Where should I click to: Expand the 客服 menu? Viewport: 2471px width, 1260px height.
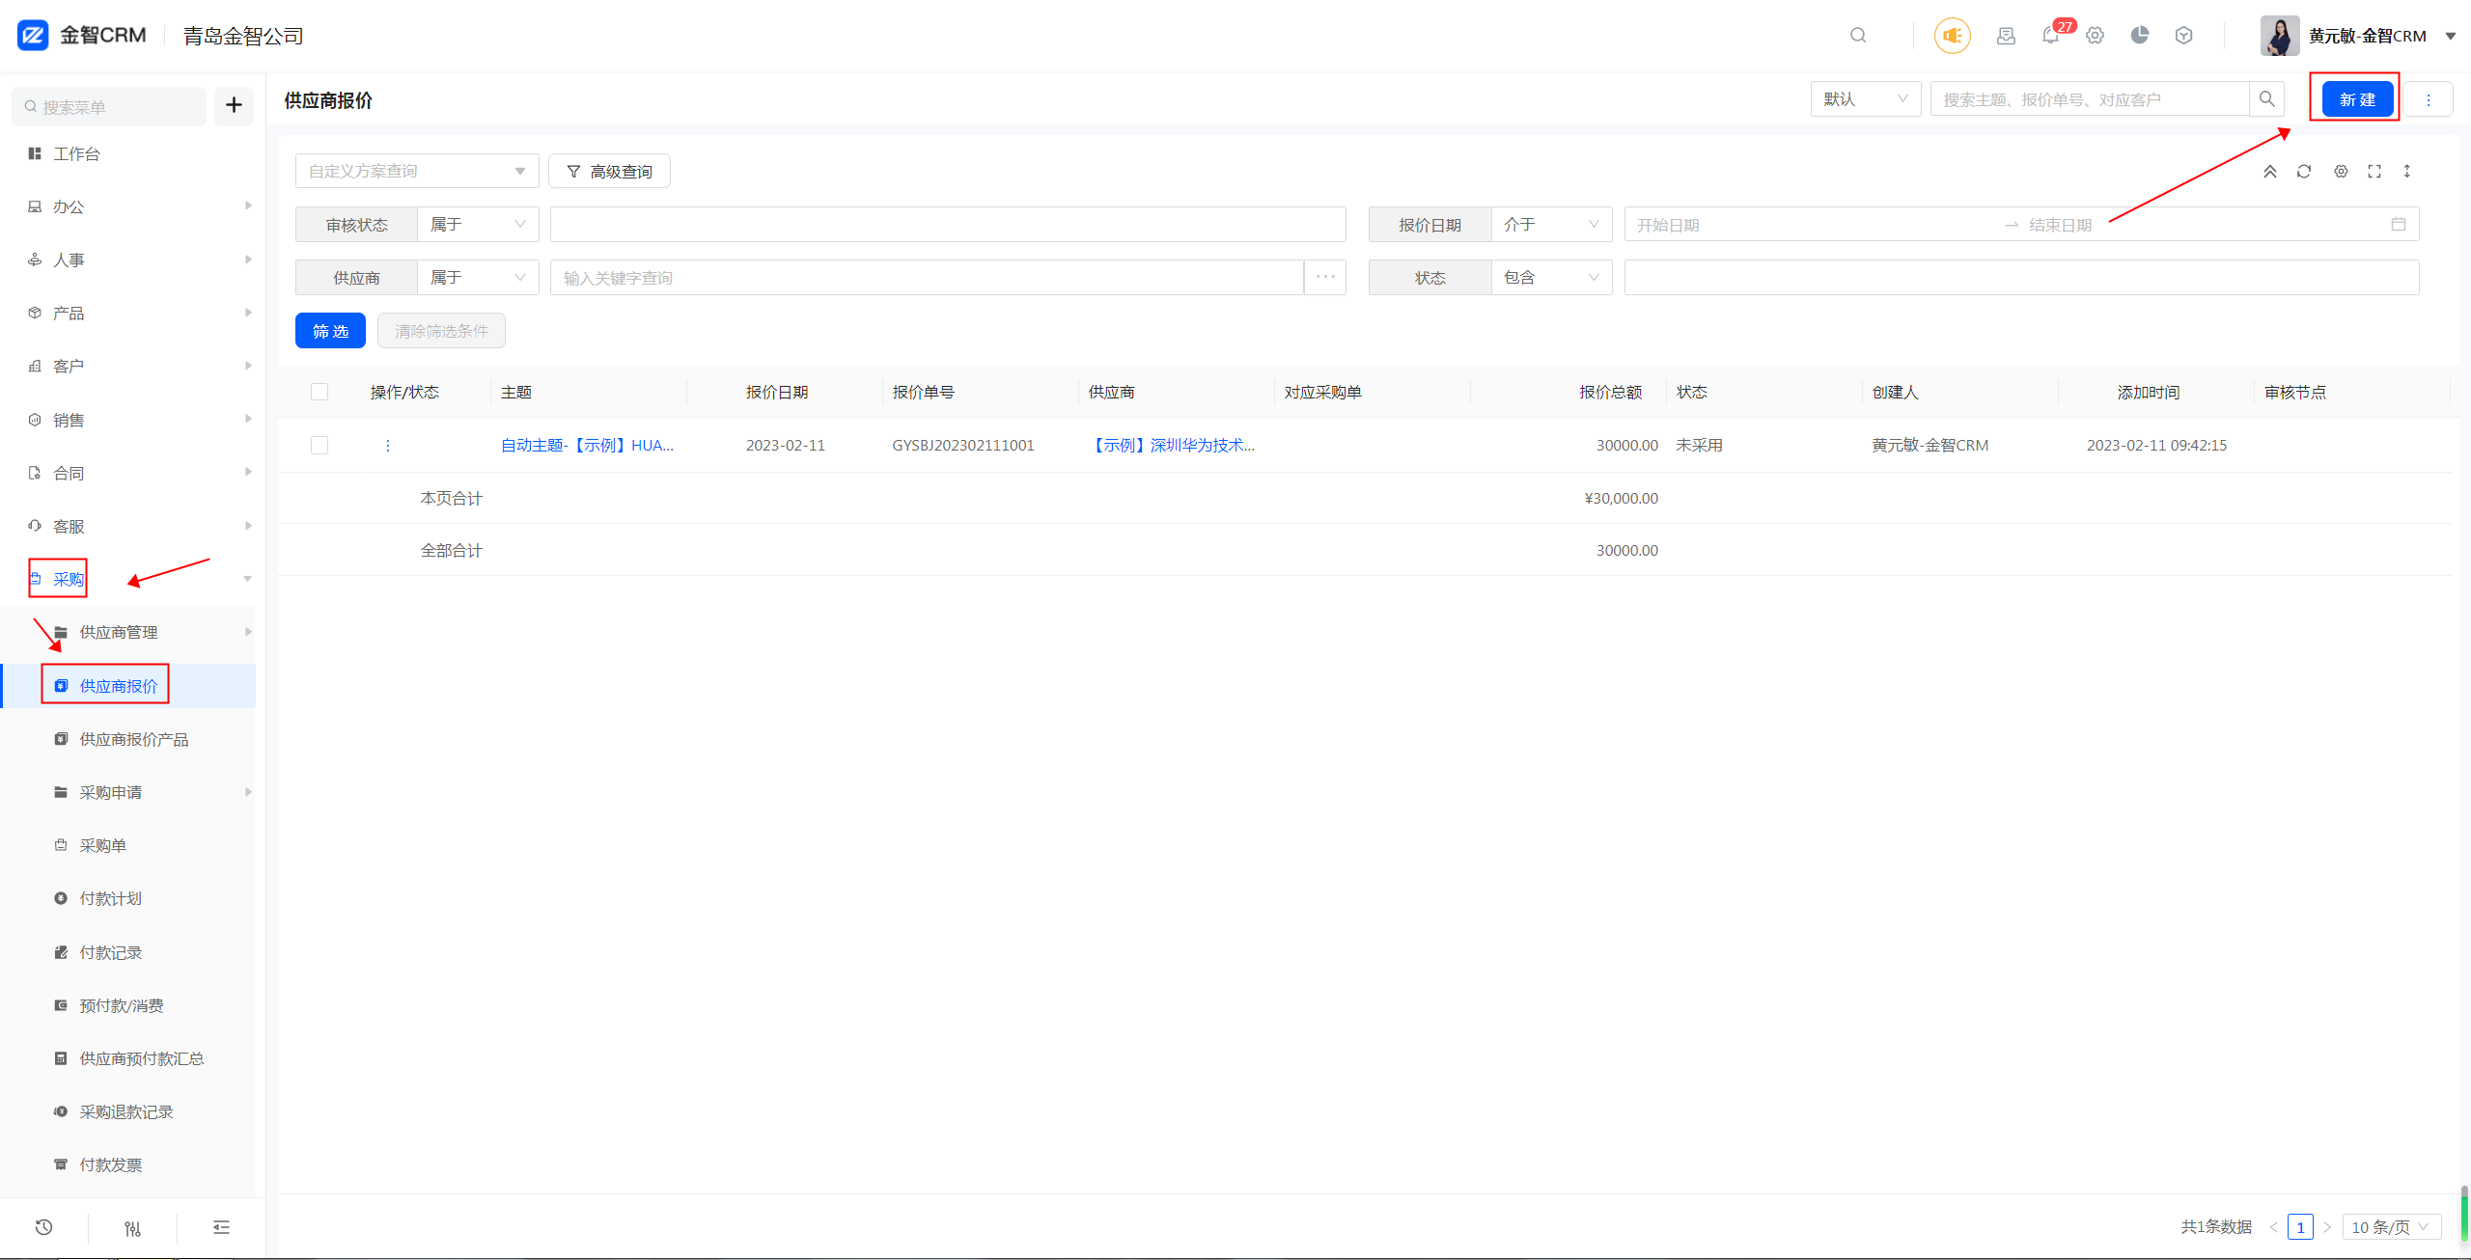tap(128, 526)
